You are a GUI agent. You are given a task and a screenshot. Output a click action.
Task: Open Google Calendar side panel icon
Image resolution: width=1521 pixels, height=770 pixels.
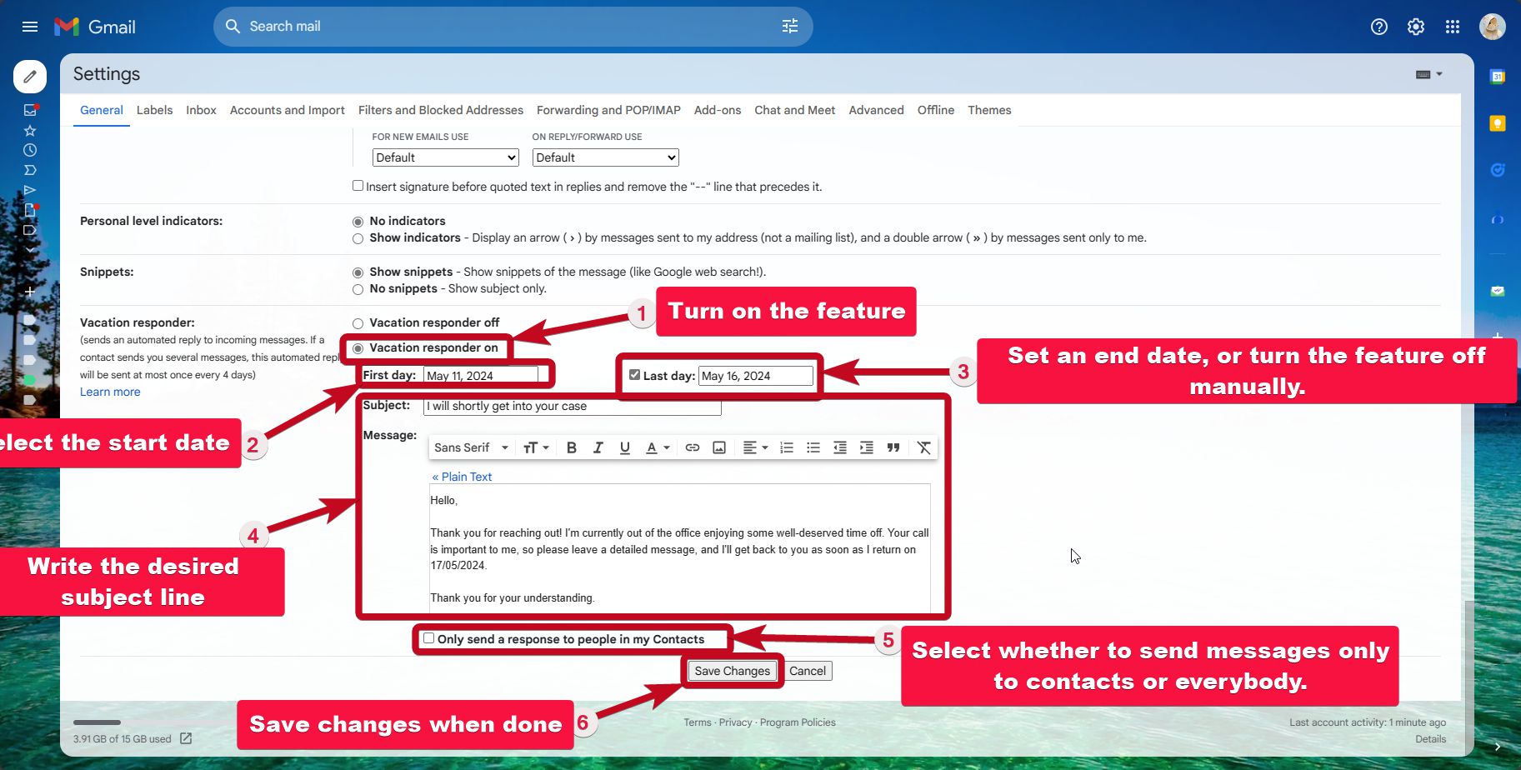1498,77
